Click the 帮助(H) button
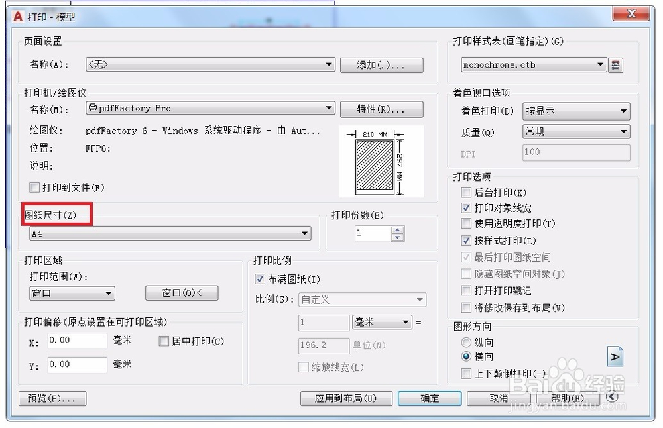663x428 pixels. click(x=568, y=398)
